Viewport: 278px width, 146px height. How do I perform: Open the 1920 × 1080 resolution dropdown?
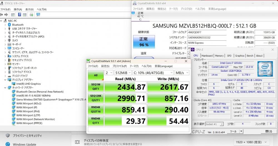click(251, 142)
